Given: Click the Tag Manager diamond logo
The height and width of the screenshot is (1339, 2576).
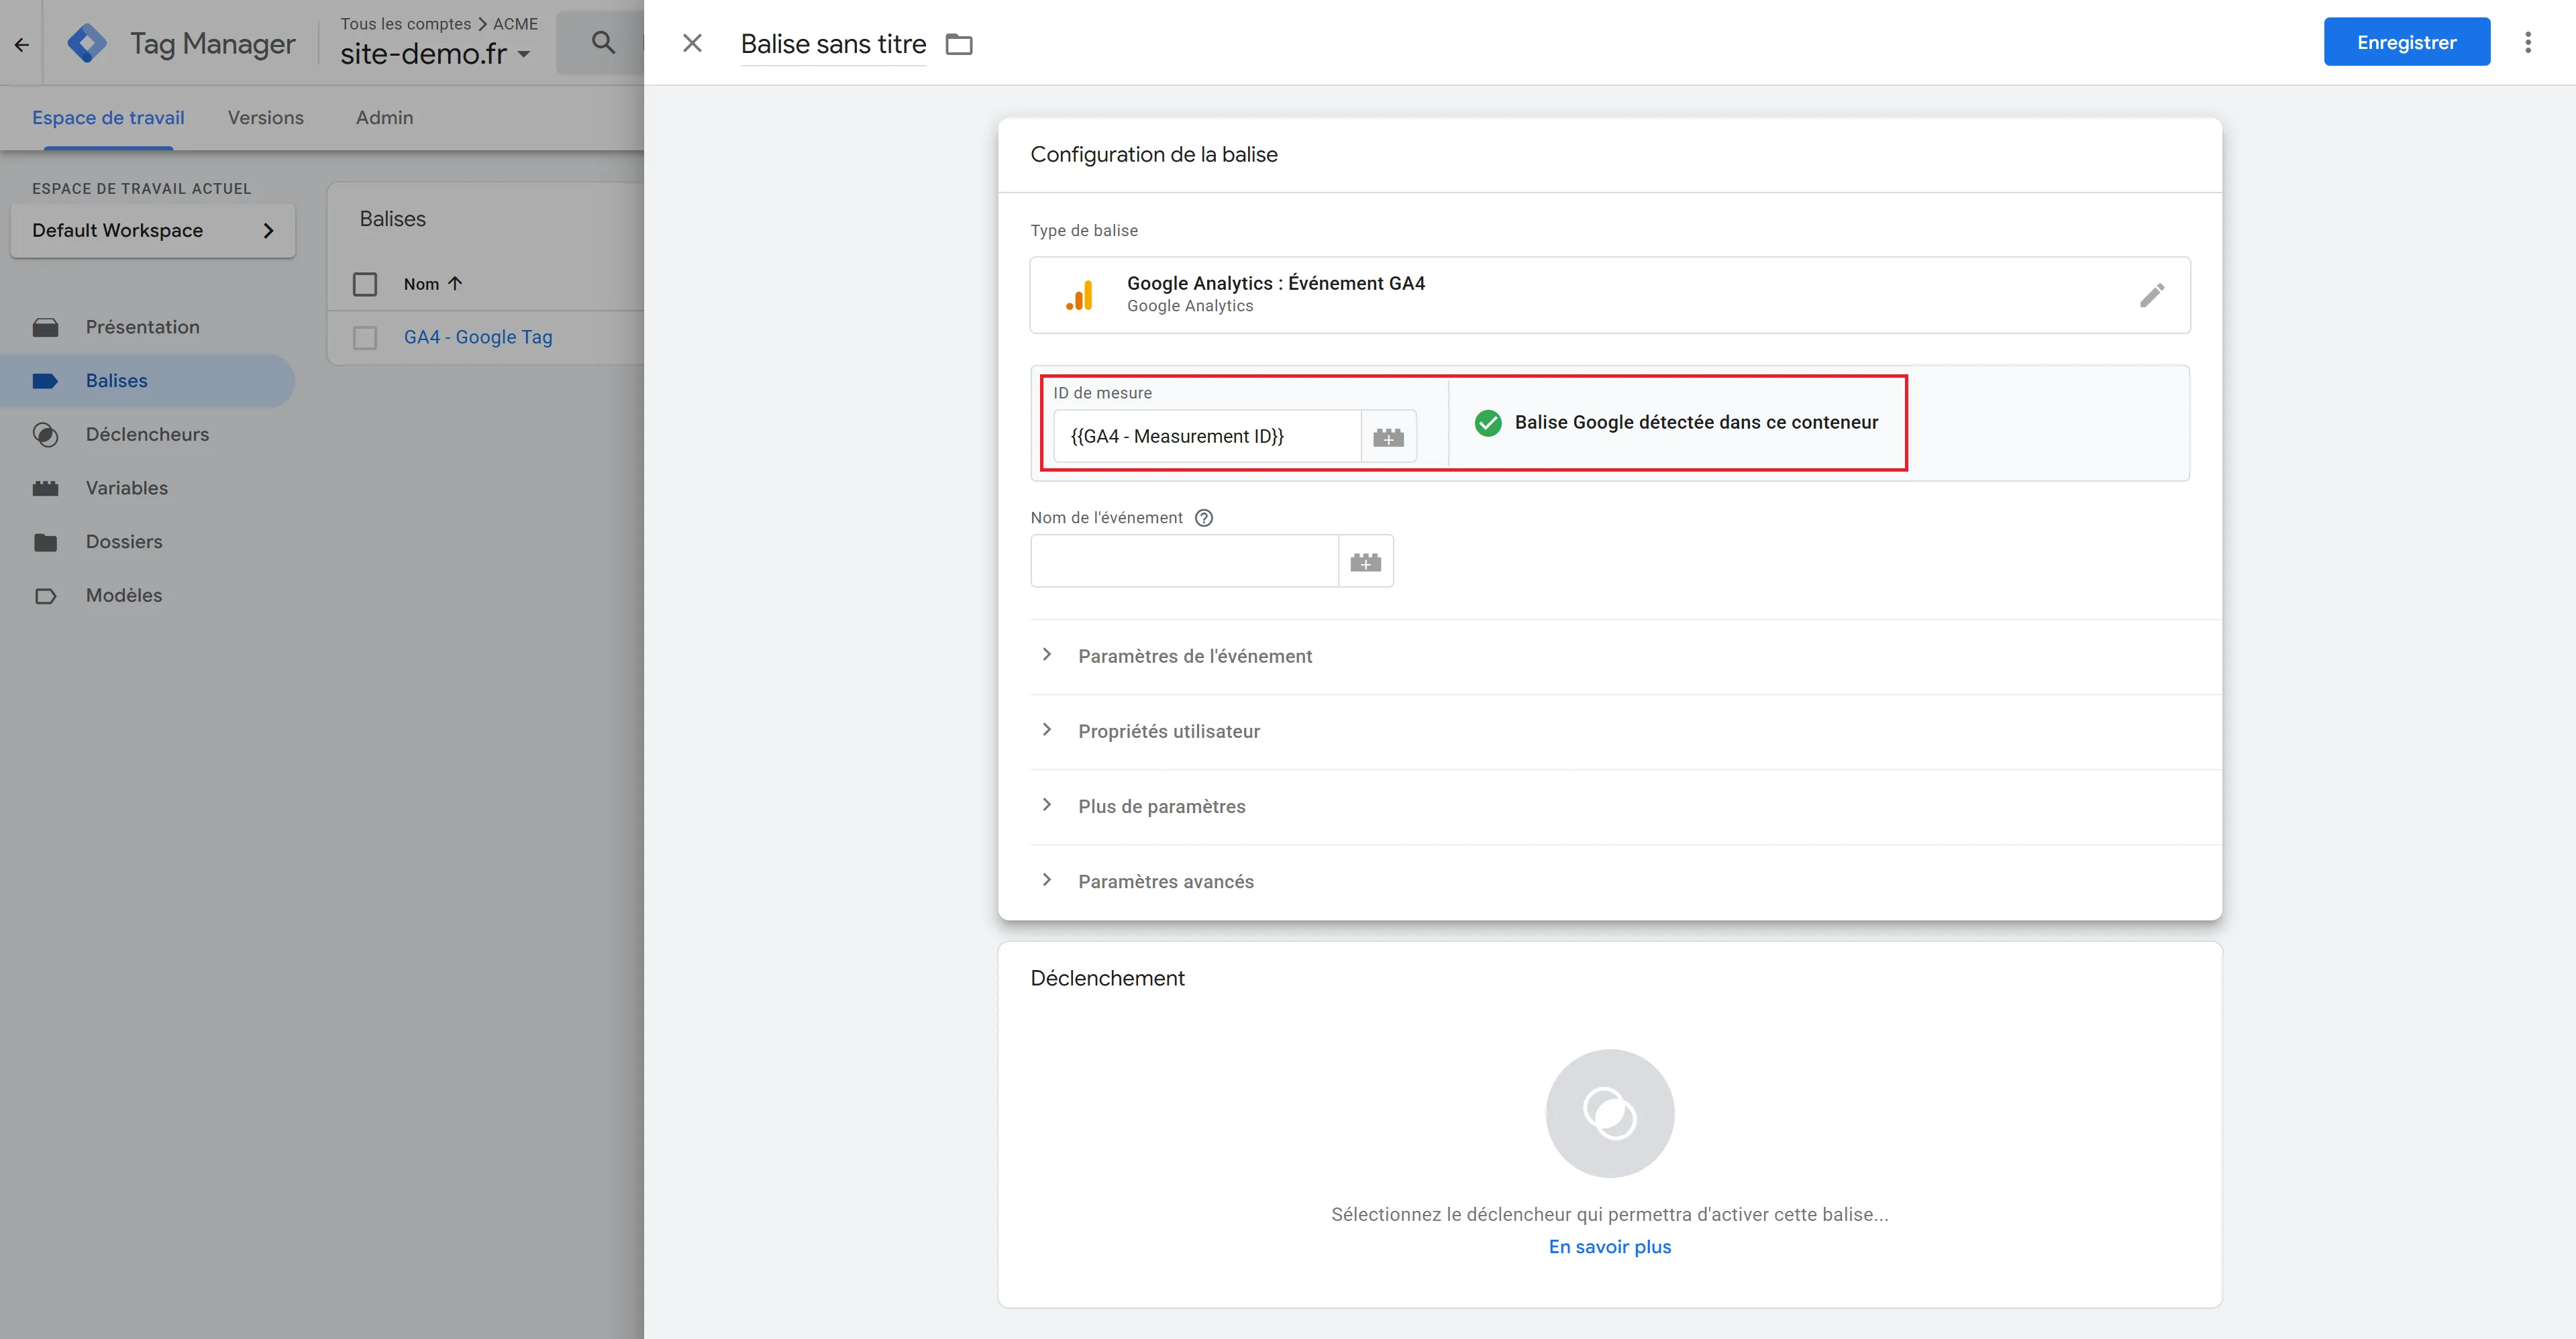Looking at the screenshot, I should tap(87, 43).
